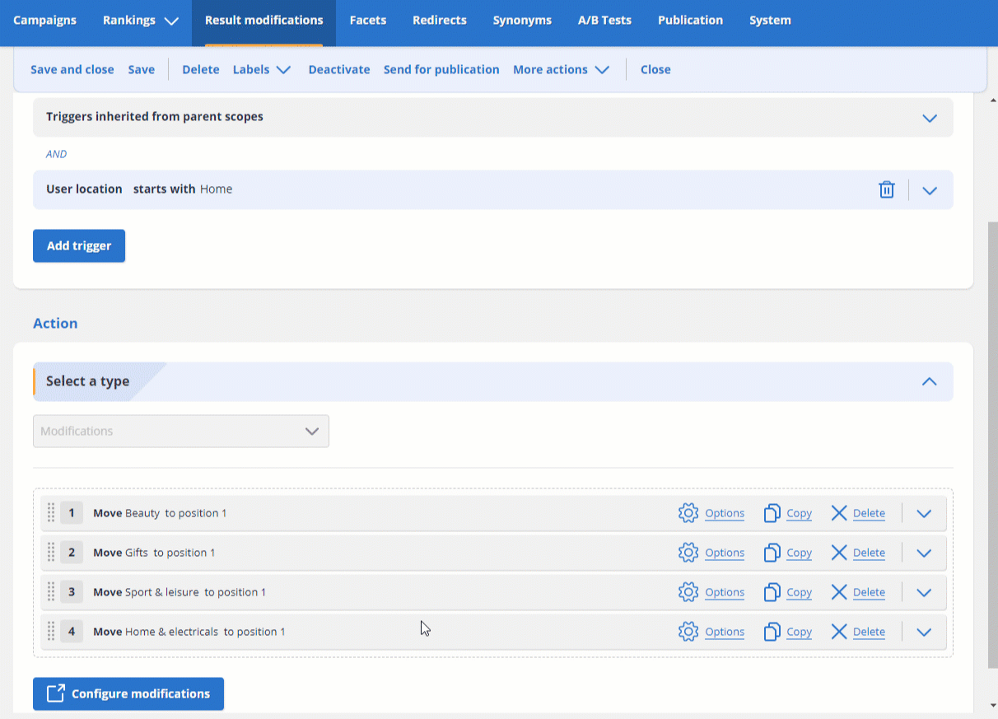Grab the drag handle of Move Beauty row
The height and width of the screenshot is (719, 998).
coord(50,512)
